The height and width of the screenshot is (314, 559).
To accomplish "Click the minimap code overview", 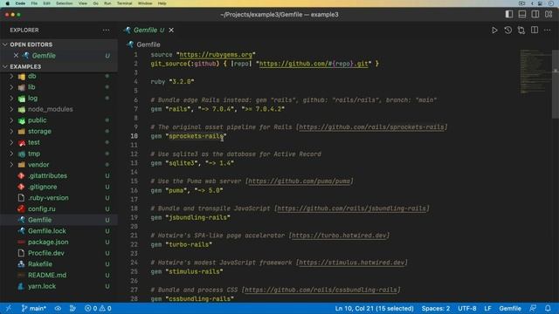I will point(535,72).
